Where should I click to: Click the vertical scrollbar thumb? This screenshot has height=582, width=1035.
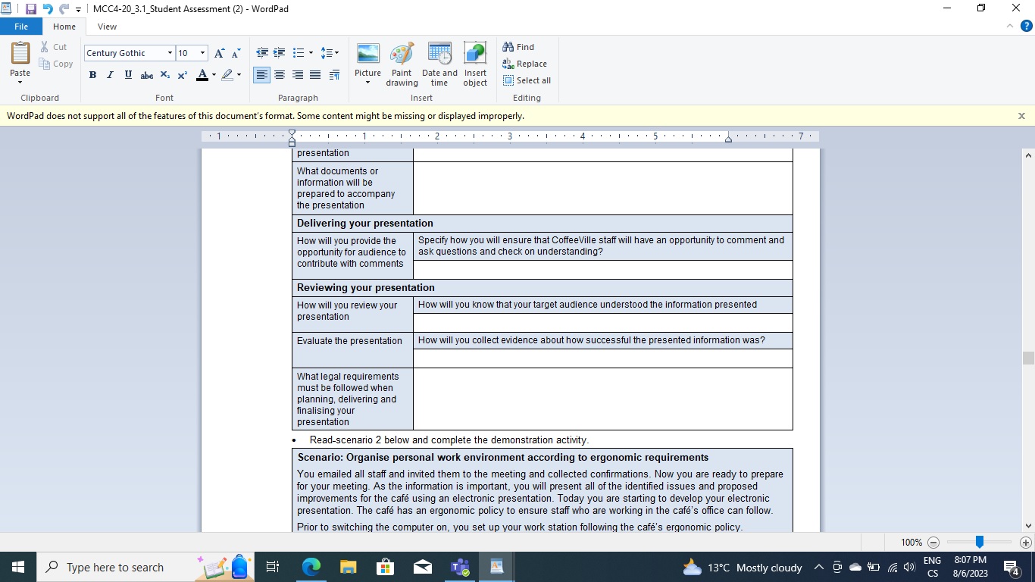coord(1028,356)
